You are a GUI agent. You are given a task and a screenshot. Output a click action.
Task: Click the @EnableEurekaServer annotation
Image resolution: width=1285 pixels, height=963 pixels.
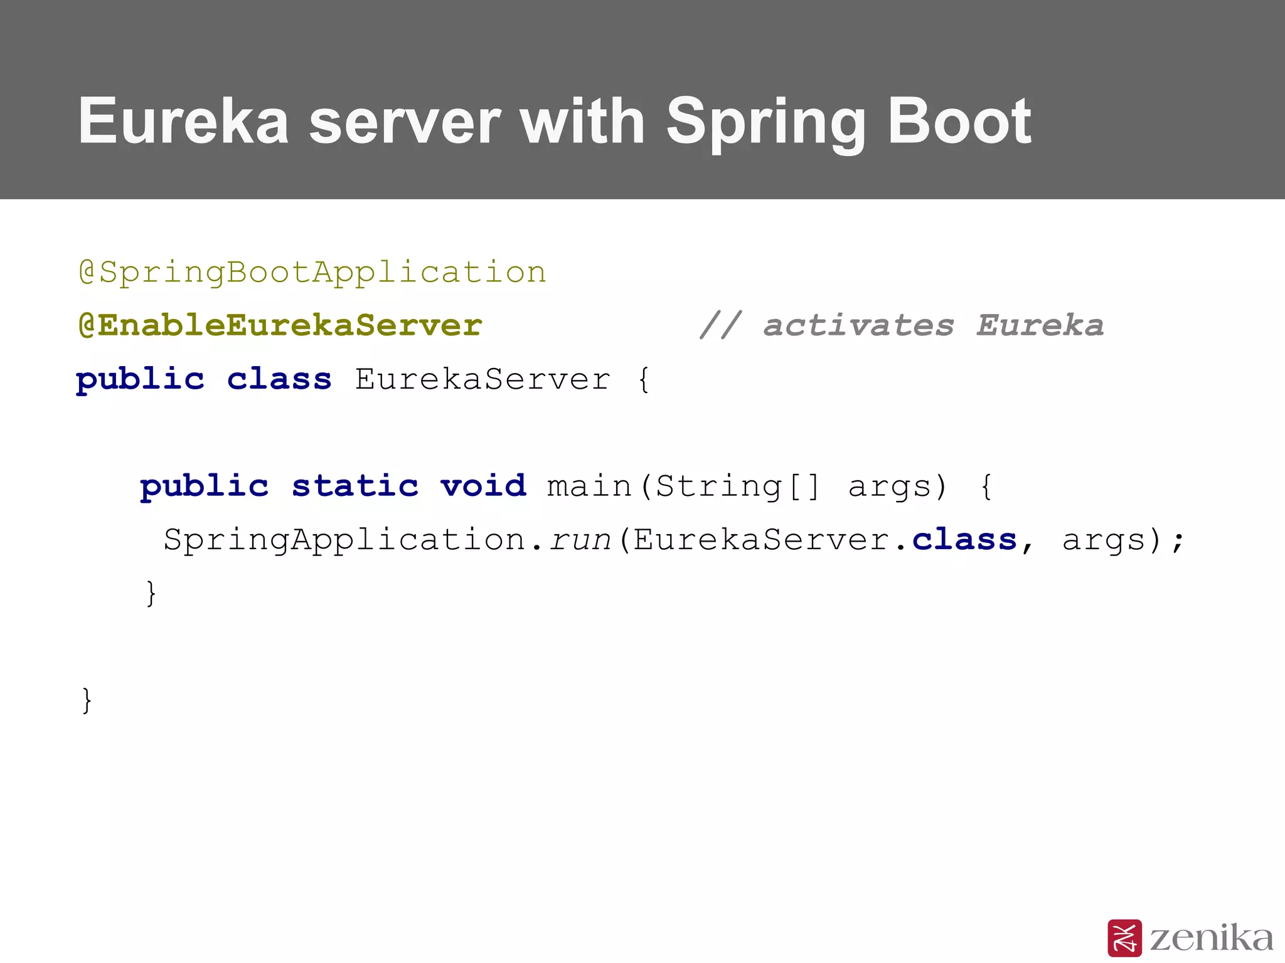pos(280,326)
